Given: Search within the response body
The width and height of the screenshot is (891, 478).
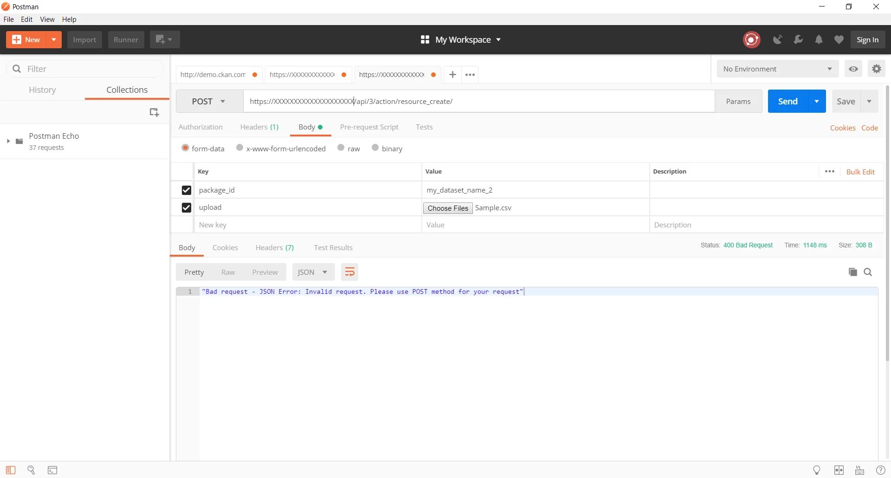Looking at the screenshot, I should 868,272.
